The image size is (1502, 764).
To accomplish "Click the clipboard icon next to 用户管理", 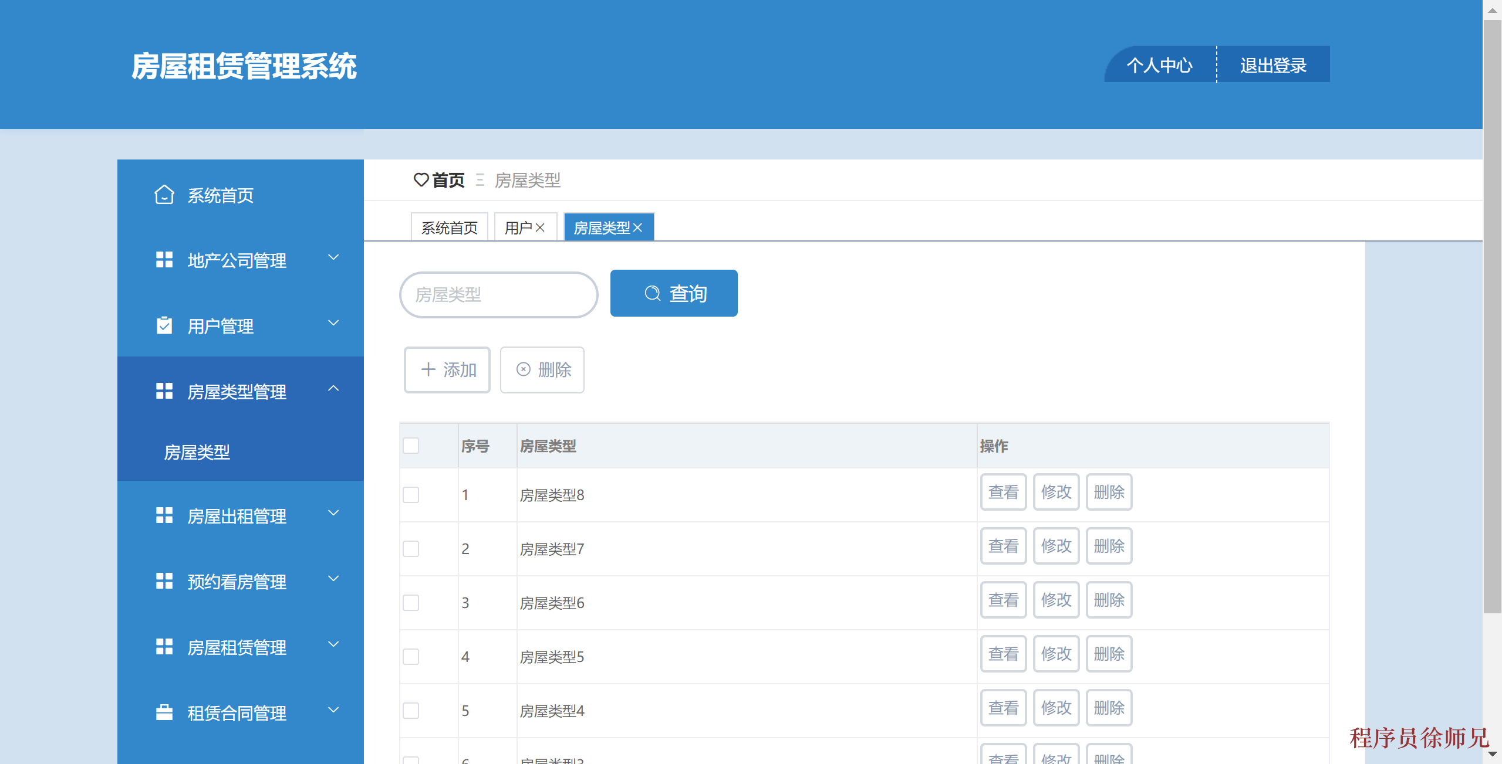I will (x=164, y=325).
